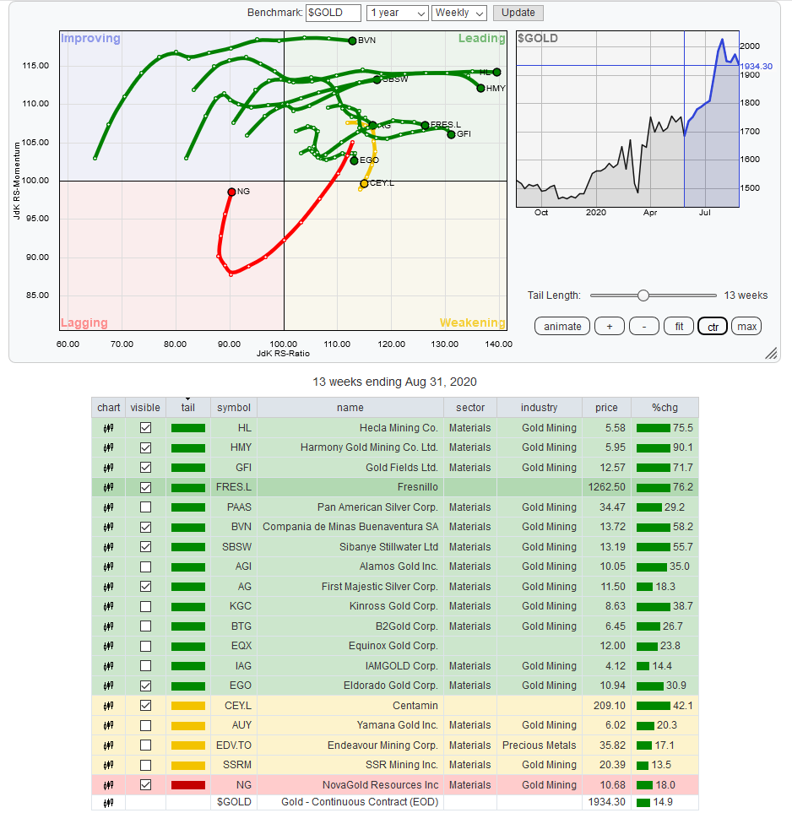This screenshot has height=813, width=792.
Task: Start the animate button
Action: tap(562, 327)
